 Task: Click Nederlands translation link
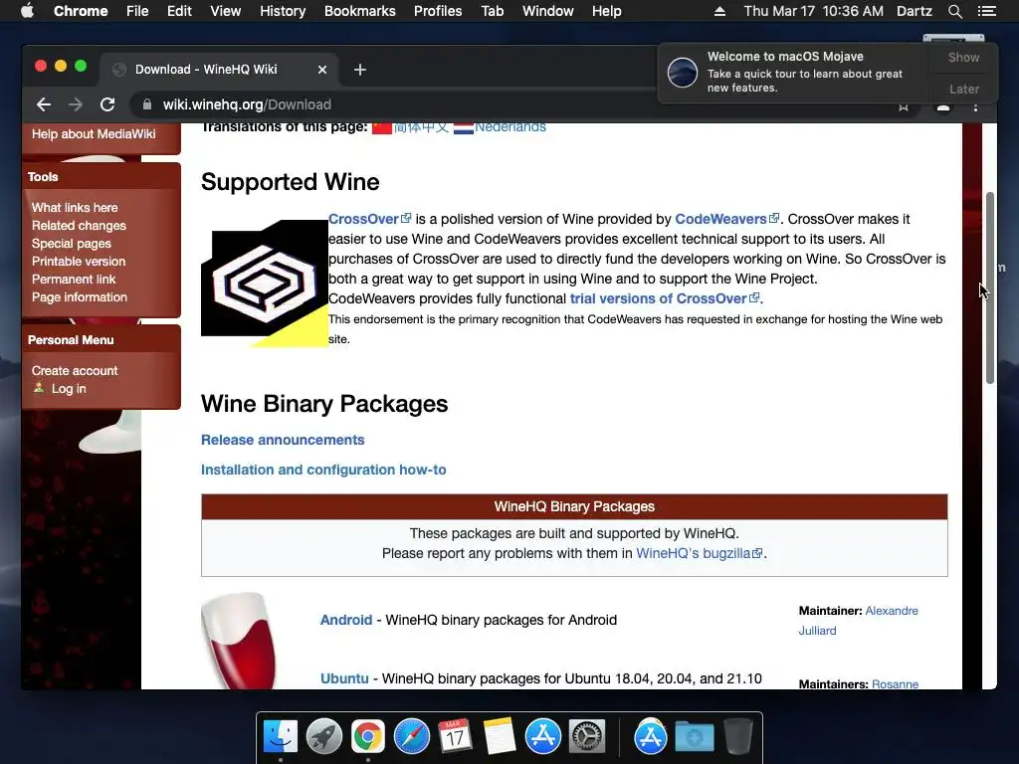coord(510,127)
